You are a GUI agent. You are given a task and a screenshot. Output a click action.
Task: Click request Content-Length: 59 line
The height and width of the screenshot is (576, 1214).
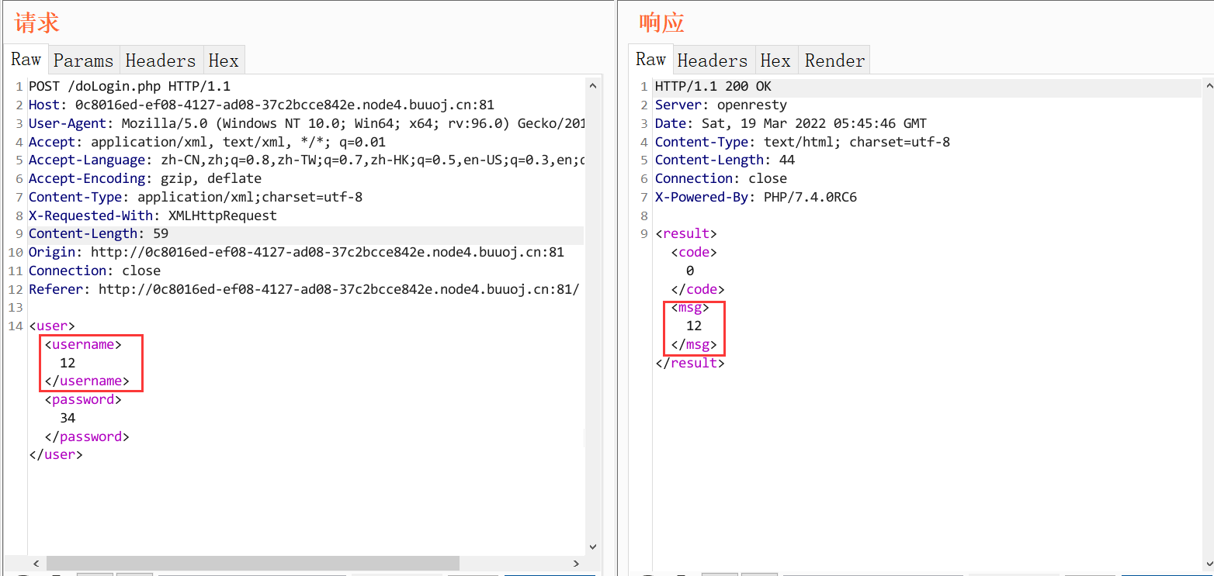tap(99, 234)
